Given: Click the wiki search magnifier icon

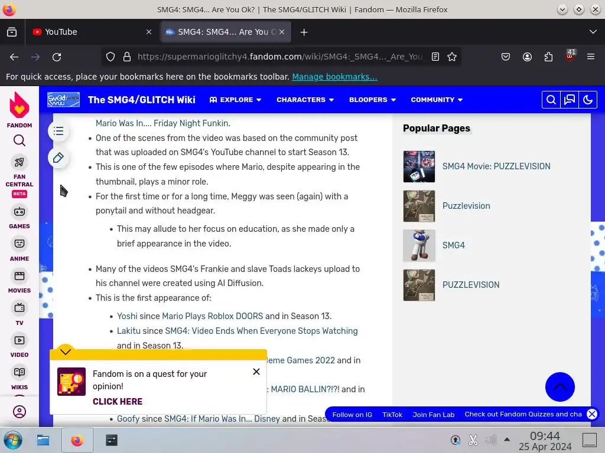Looking at the screenshot, I should pos(551,100).
